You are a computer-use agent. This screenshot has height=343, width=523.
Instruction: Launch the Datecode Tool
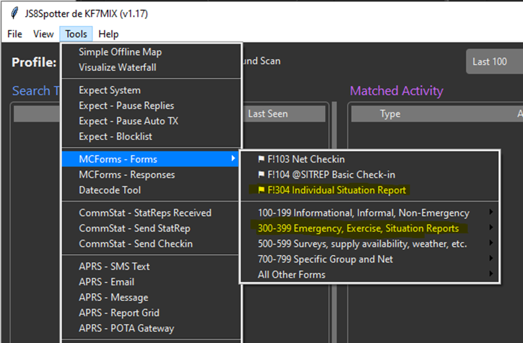pyautogui.click(x=151, y=190)
